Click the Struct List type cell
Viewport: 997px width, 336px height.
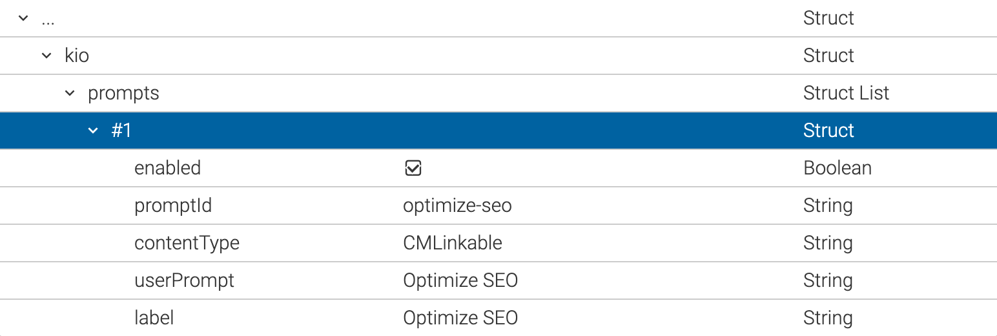pyautogui.click(x=846, y=93)
